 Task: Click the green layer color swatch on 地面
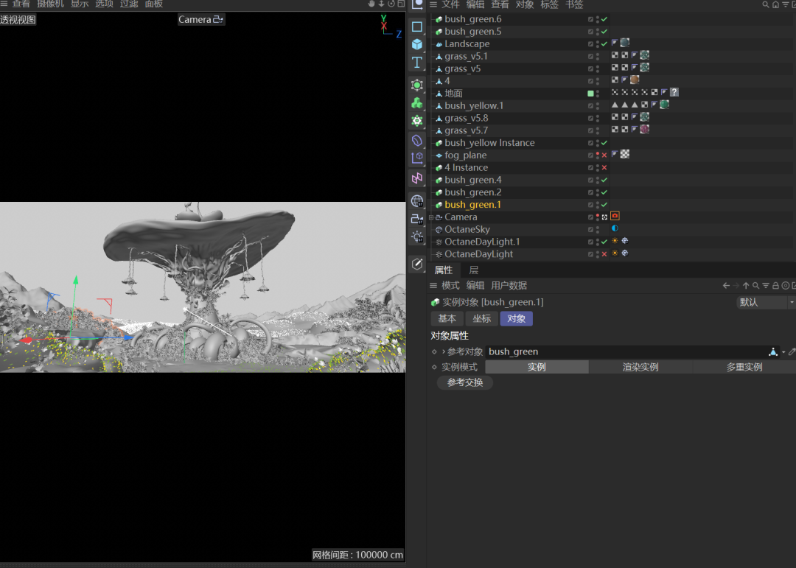[590, 93]
